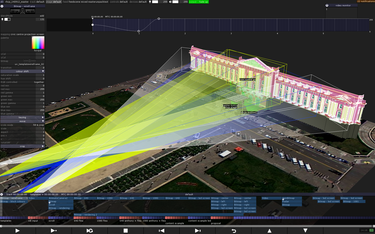
Task: Click the return/undo arrow transport icon
Action: pos(233,231)
